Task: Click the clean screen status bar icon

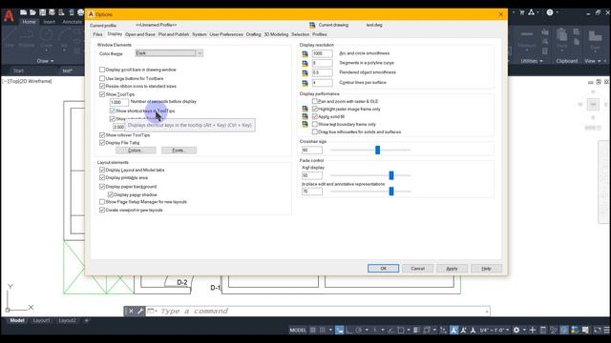Action: click(598, 331)
